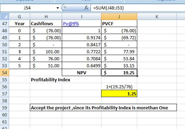
Task: Click discount factor cell 0.8417
Action: click(81, 45)
